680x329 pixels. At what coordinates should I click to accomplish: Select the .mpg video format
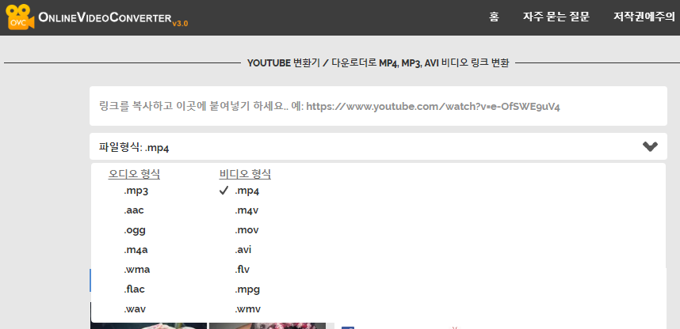coord(247,289)
